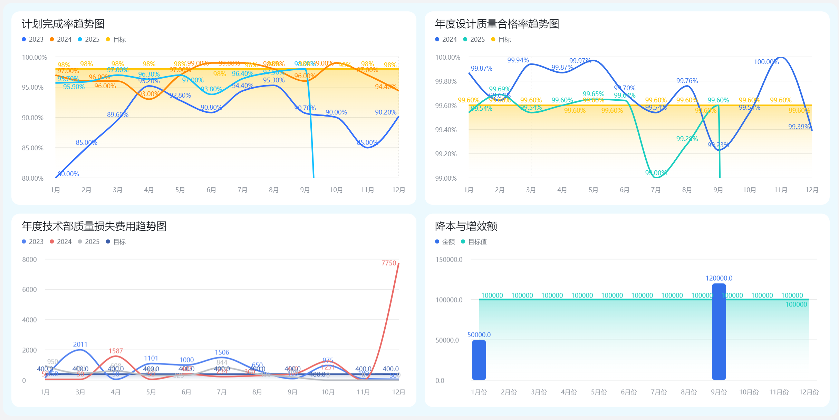Click the 金额 legend dot in 降本与增效额
Image resolution: width=839 pixels, height=420 pixels.
pyautogui.click(x=437, y=241)
